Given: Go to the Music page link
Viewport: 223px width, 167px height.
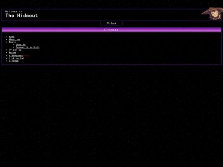Looking at the screenshot, I should click(12, 42).
